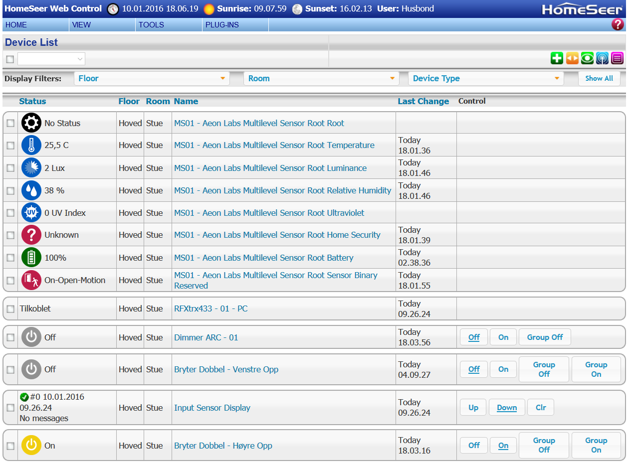Screen dimensions: 632x464
Task: Click the luminance icon beside 2 Lux
Action: point(31,168)
